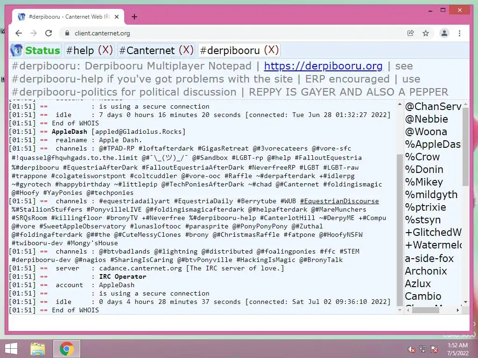Click the Action Center flag tray icon

(434, 349)
